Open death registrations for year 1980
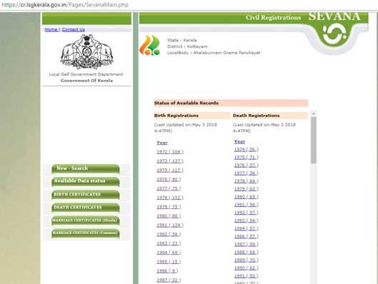Image resolution: width=378 pixels, height=284 pixels. pyautogui.click(x=246, y=197)
